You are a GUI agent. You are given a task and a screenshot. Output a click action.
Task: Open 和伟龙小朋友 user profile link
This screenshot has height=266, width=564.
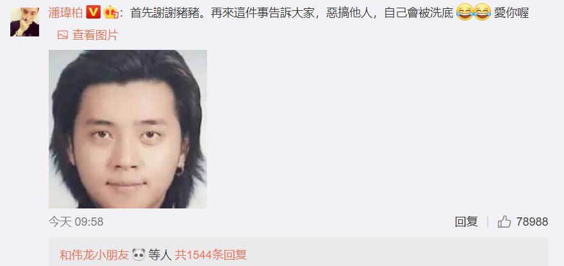94,255
